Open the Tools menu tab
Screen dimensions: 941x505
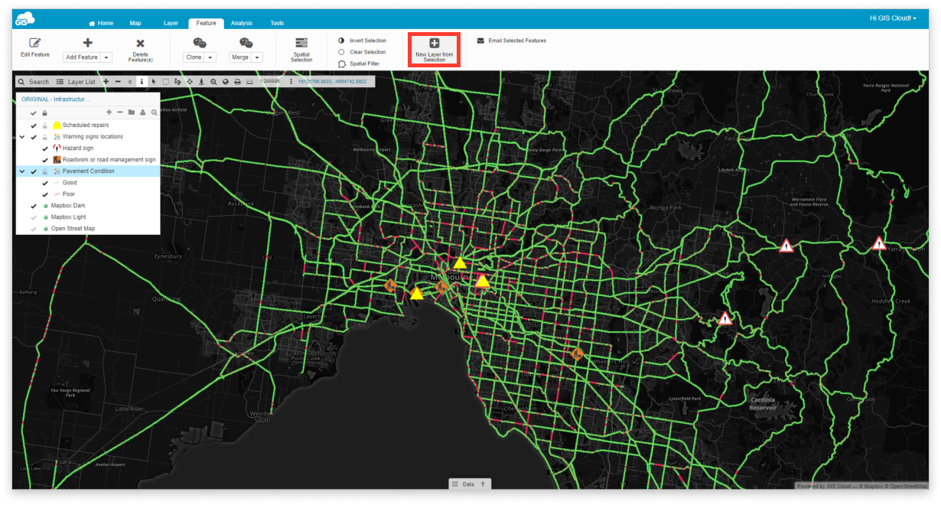coord(277,23)
